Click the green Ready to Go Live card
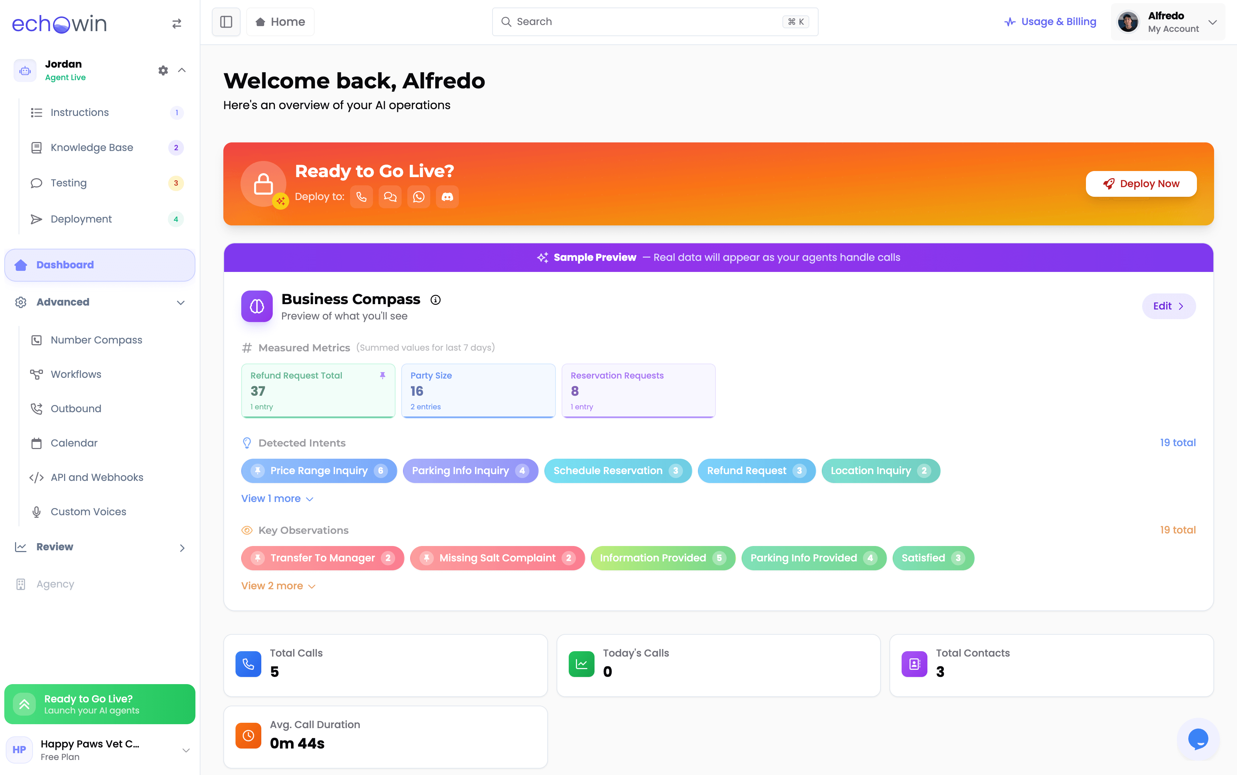 (x=100, y=704)
